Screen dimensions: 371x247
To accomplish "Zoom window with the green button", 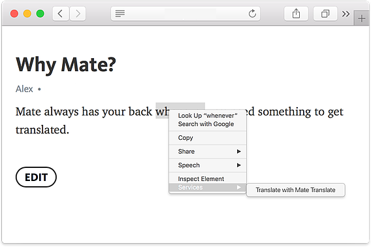I will click(x=40, y=14).
